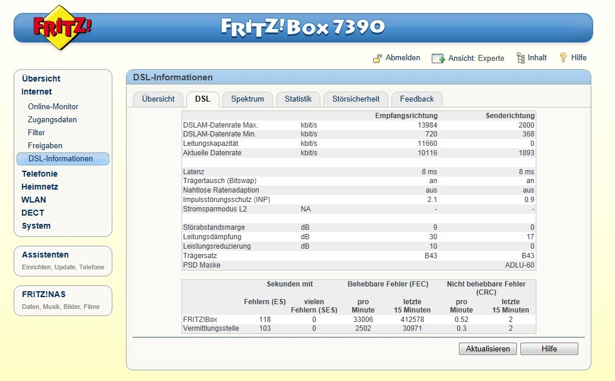Open the Assistenten panel

[63, 261]
